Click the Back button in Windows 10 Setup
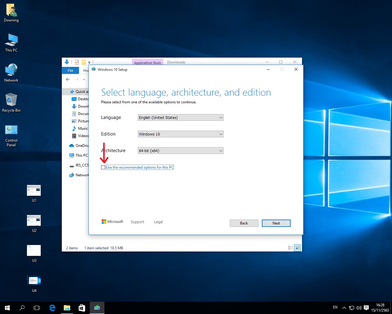This screenshot has width=392, height=314. coord(244,223)
